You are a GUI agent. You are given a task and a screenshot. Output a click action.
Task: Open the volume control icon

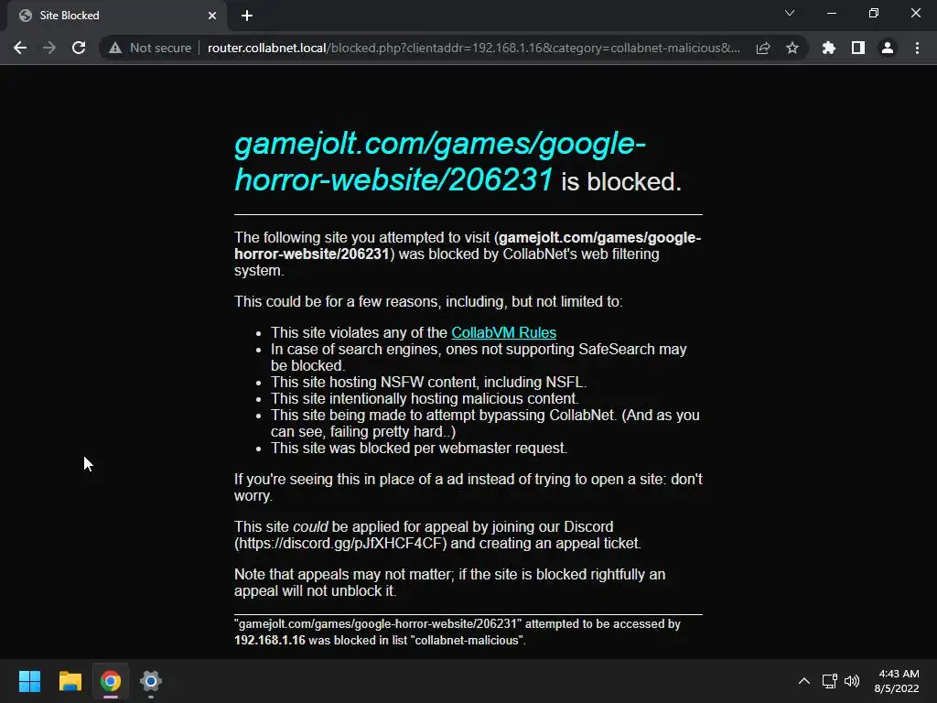coord(852,681)
